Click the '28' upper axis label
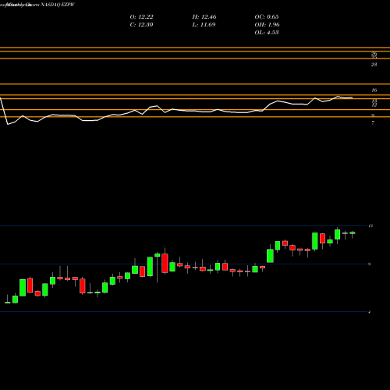 374,65
